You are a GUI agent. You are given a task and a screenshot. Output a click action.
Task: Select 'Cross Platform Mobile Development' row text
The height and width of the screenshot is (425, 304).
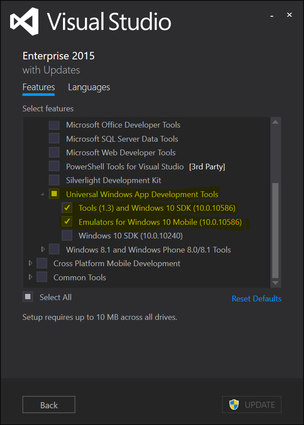pos(117,264)
